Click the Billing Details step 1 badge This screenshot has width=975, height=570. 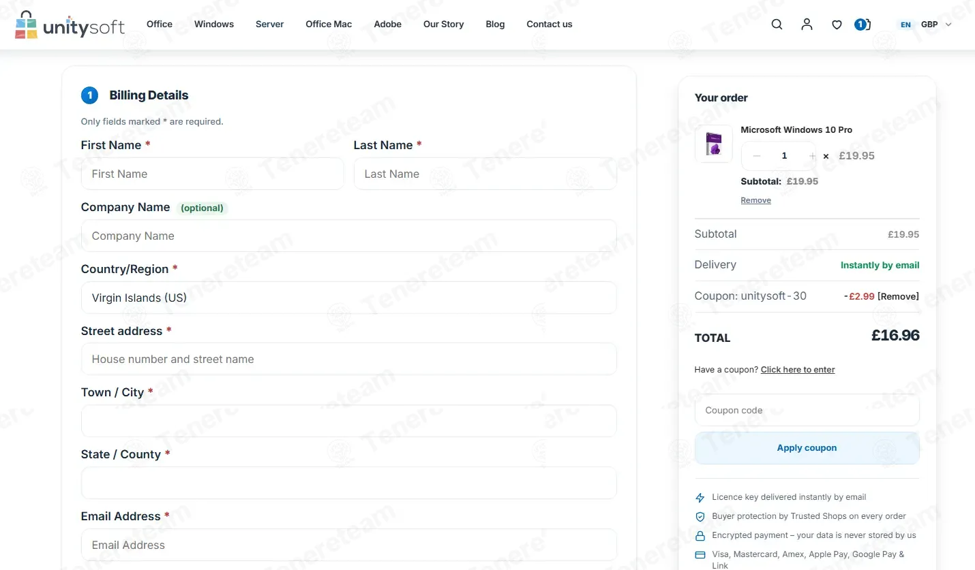pyautogui.click(x=89, y=95)
